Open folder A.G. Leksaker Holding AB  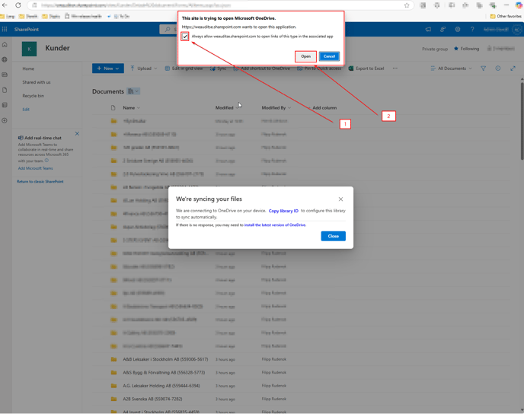tap(161, 386)
